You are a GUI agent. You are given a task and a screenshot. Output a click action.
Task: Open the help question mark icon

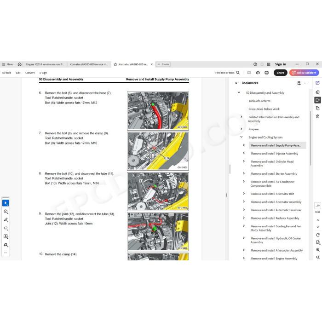255,64
